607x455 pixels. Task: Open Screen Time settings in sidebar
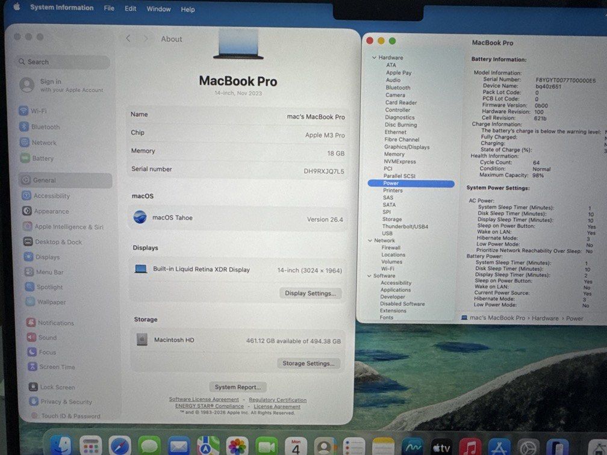point(52,367)
